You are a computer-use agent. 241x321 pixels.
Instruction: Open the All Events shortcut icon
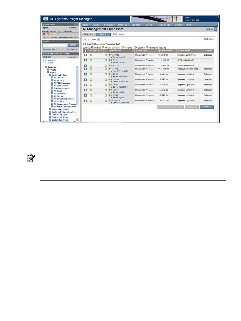[44, 63]
